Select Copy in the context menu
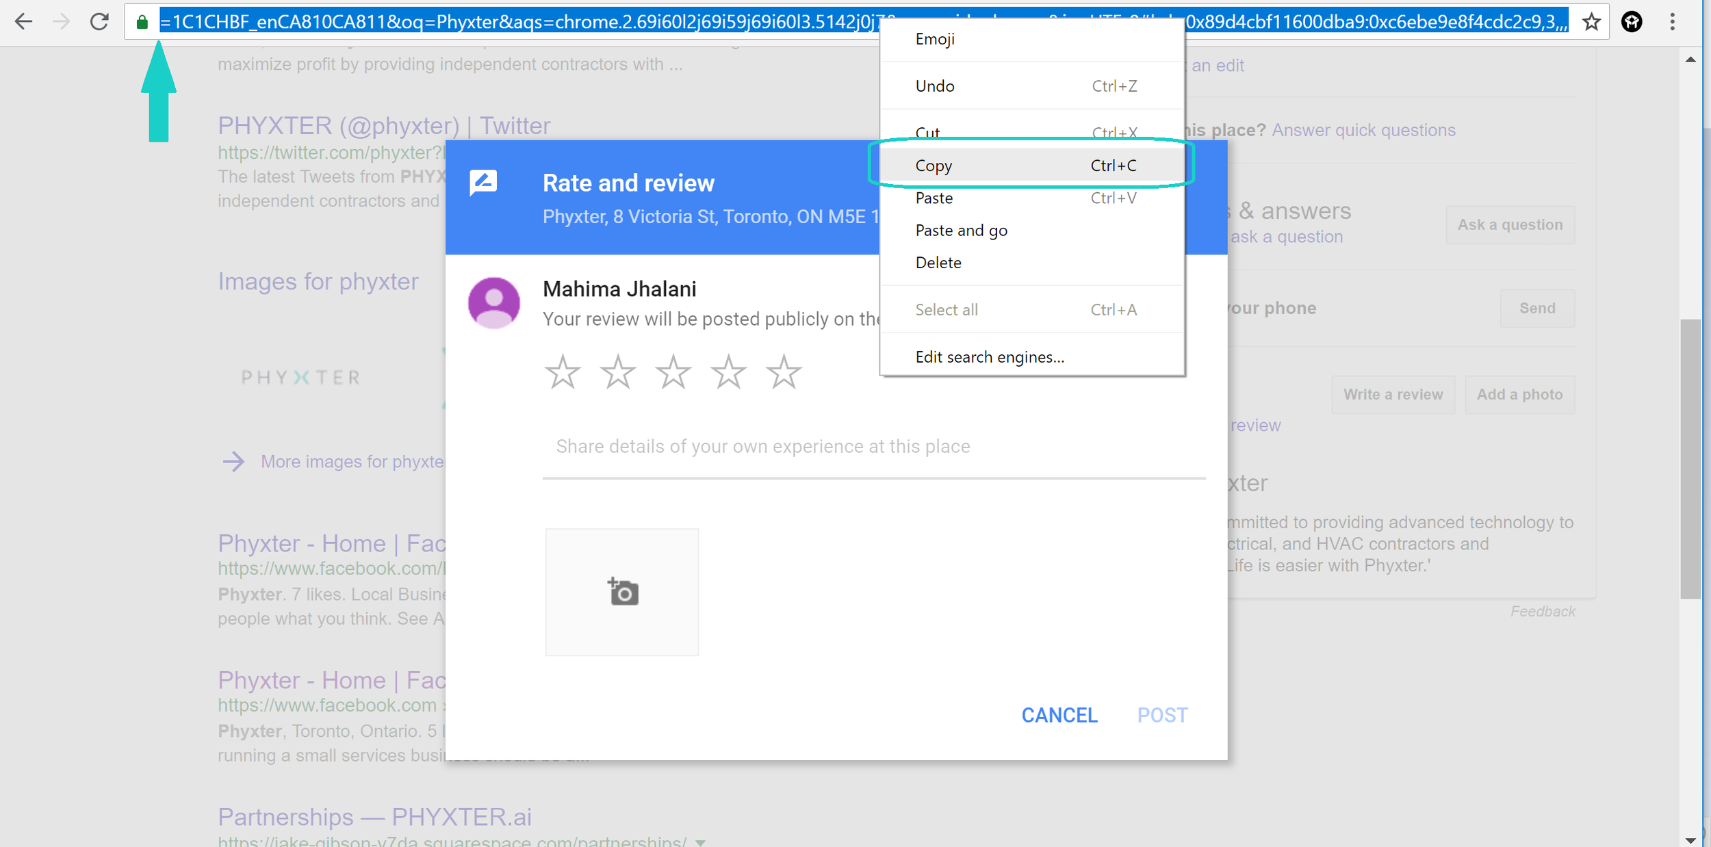This screenshot has width=1711, height=847. click(x=1032, y=166)
